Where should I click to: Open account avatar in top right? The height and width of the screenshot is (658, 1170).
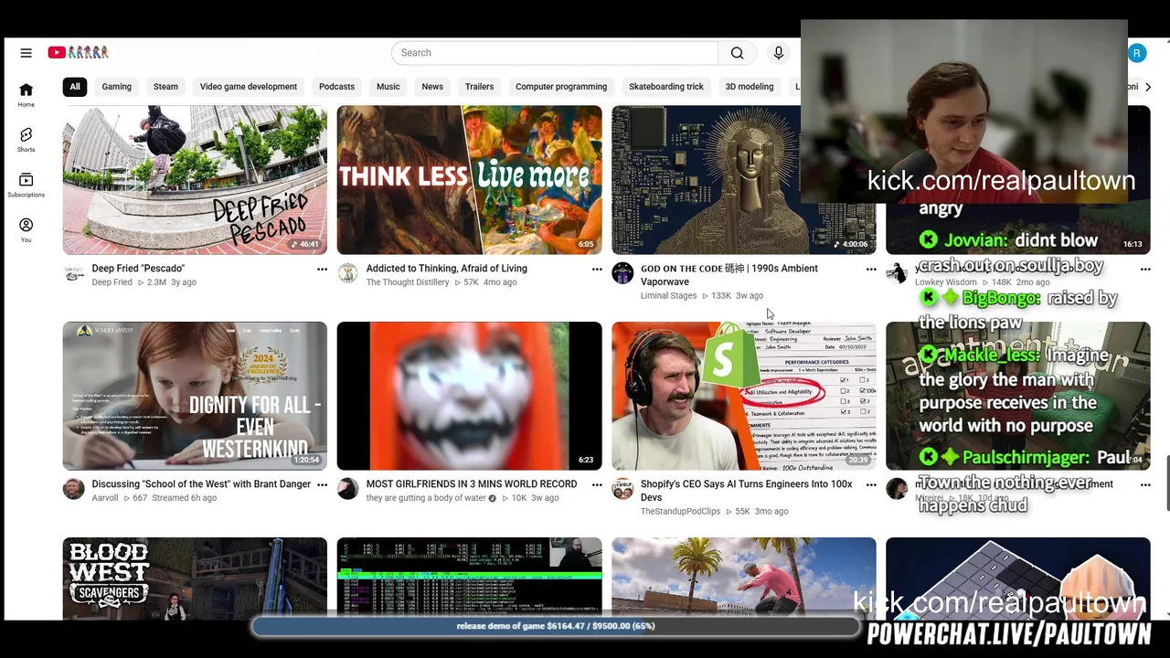[x=1137, y=53]
